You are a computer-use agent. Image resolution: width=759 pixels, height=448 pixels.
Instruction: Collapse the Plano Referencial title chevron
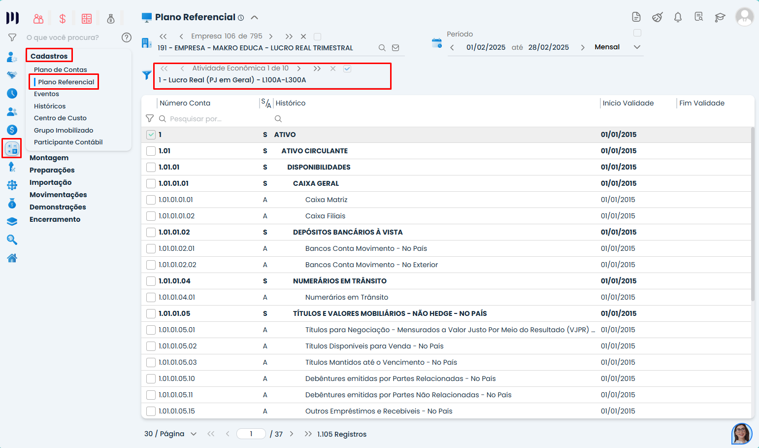click(255, 17)
